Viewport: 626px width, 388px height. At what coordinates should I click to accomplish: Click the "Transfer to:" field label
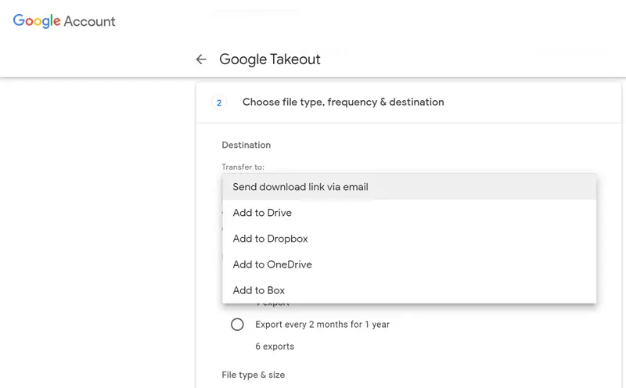click(243, 167)
